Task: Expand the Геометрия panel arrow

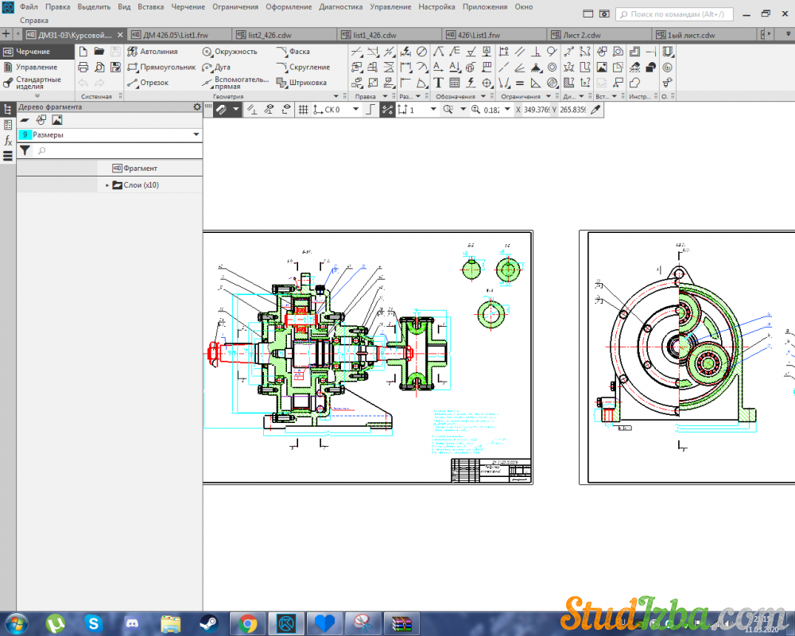Action: click(x=335, y=96)
